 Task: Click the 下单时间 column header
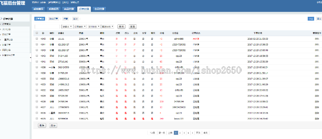(258, 33)
